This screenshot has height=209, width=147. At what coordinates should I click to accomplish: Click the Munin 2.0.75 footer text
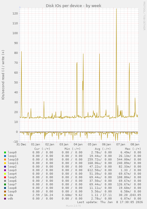tap(73, 206)
